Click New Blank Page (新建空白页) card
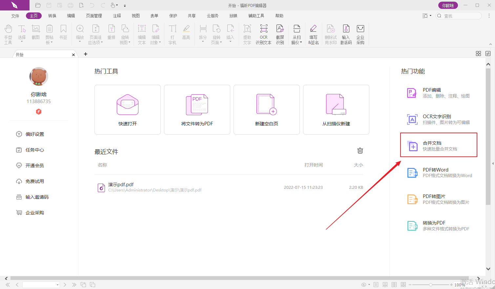Image resolution: width=495 pixels, height=289 pixels. click(267, 110)
